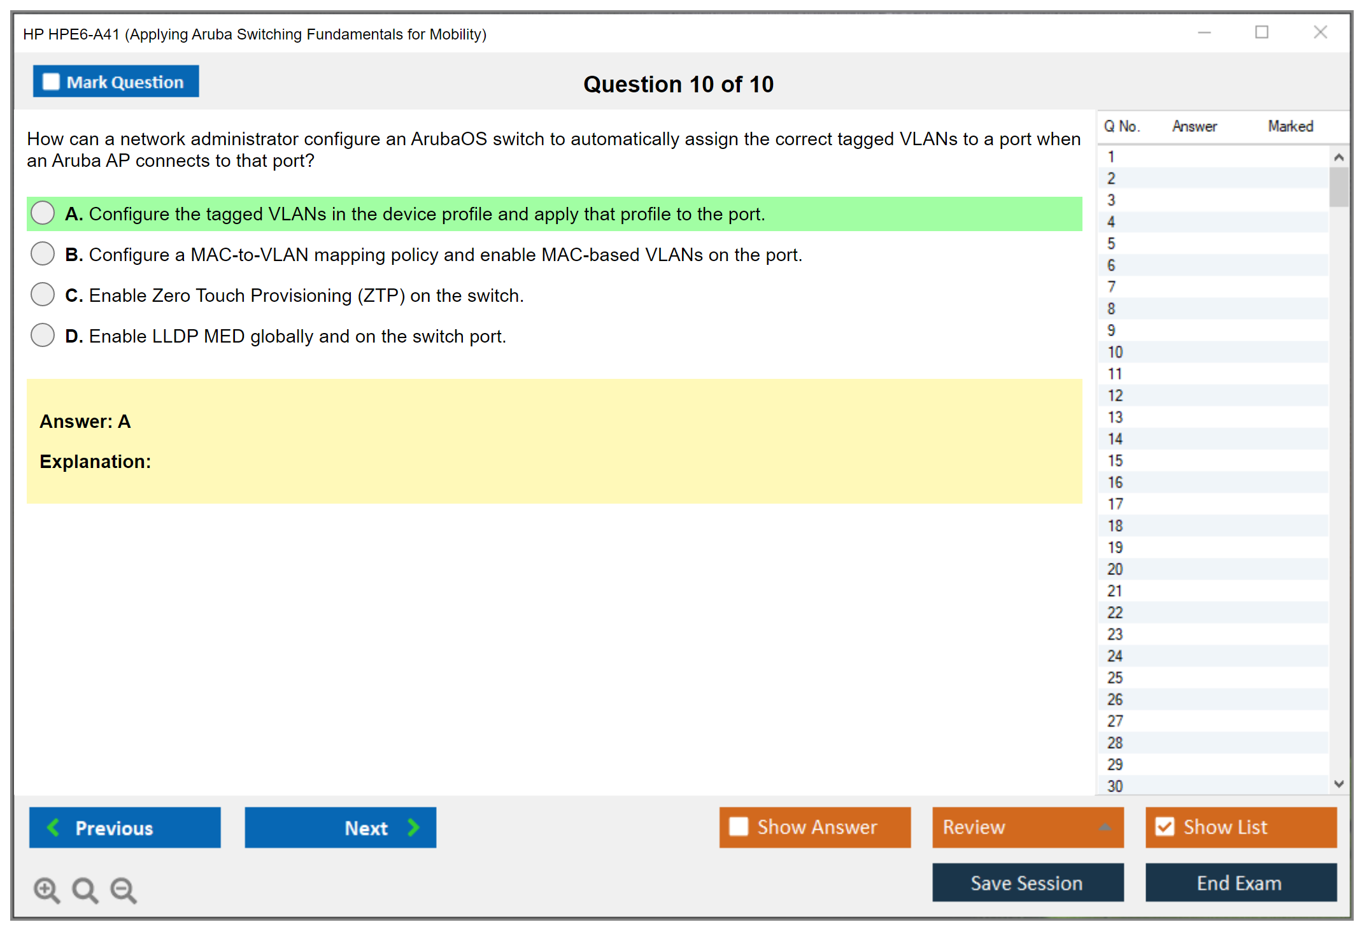1369x936 pixels.
Task: Close the exam window
Action: pos(1320,32)
